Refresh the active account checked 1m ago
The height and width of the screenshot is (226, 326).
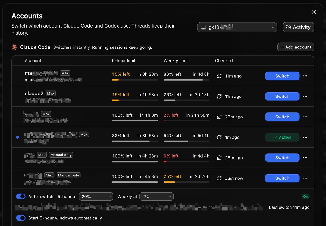[219, 137]
